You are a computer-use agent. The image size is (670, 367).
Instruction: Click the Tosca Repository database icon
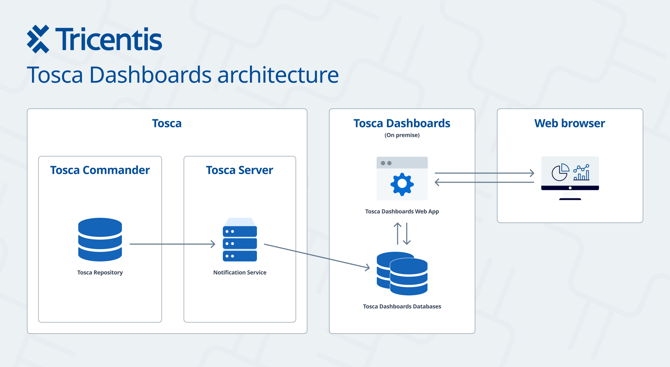(100, 239)
